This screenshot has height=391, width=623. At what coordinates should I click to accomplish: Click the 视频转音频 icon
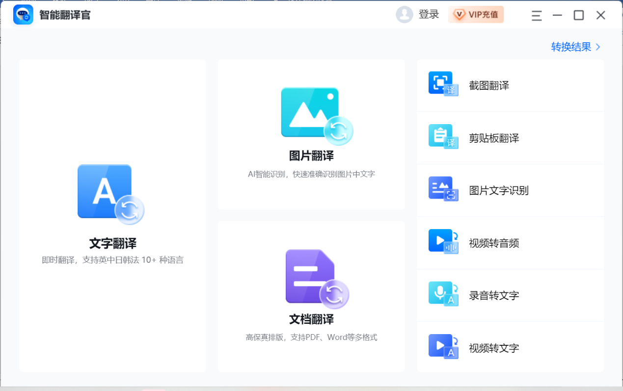click(443, 241)
